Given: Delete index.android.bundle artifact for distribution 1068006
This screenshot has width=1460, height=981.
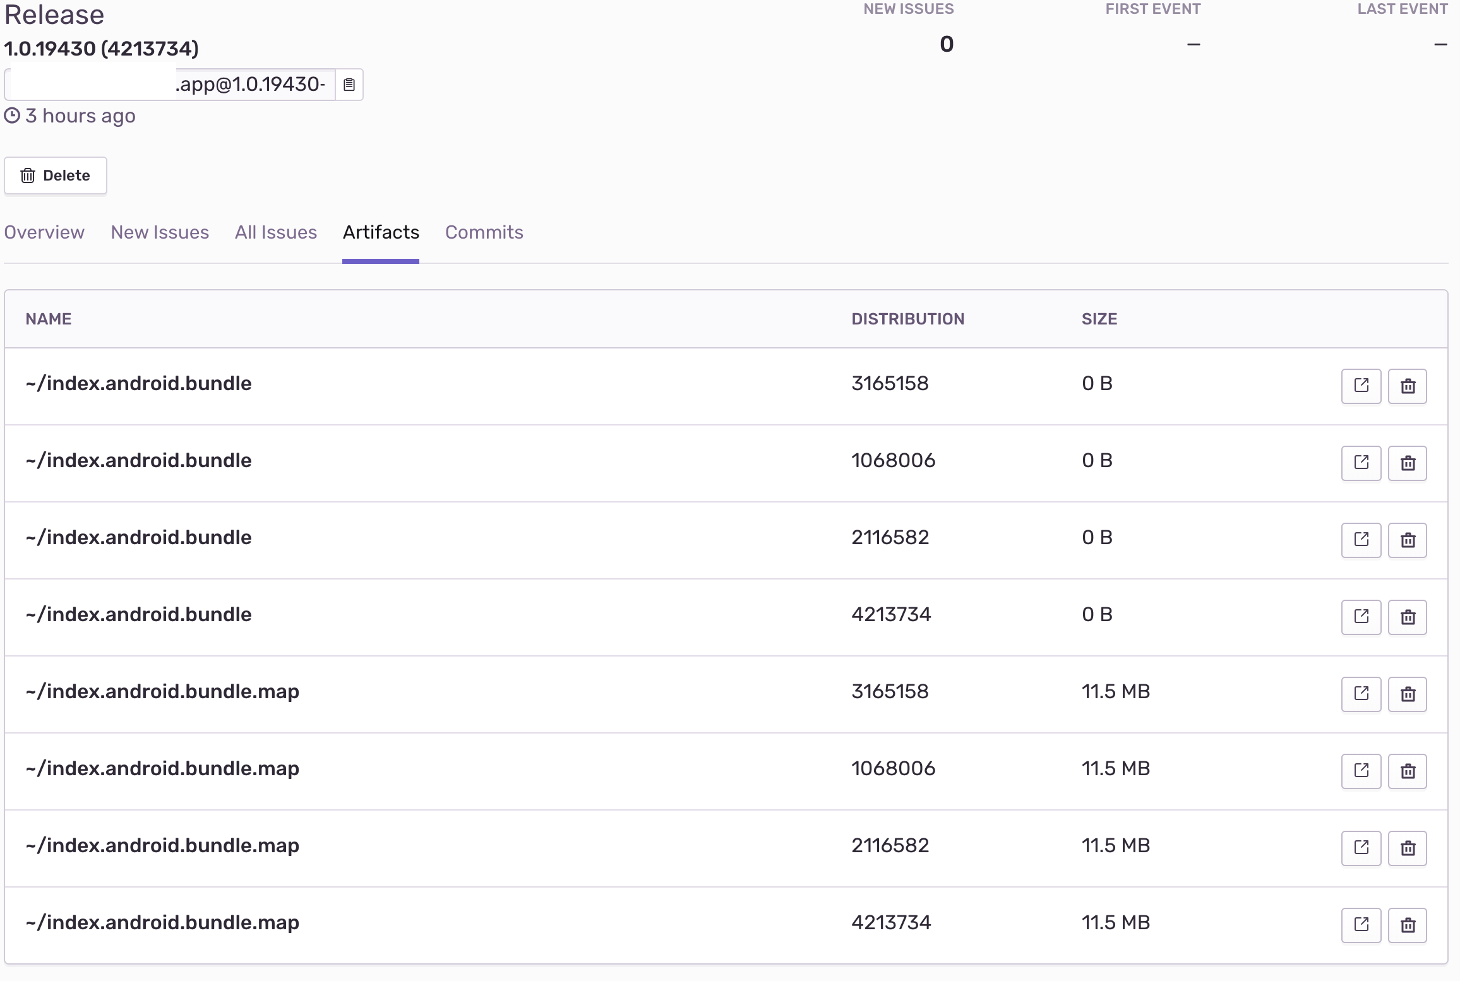Looking at the screenshot, I should pyautogui.click(x=1408, y=463).
